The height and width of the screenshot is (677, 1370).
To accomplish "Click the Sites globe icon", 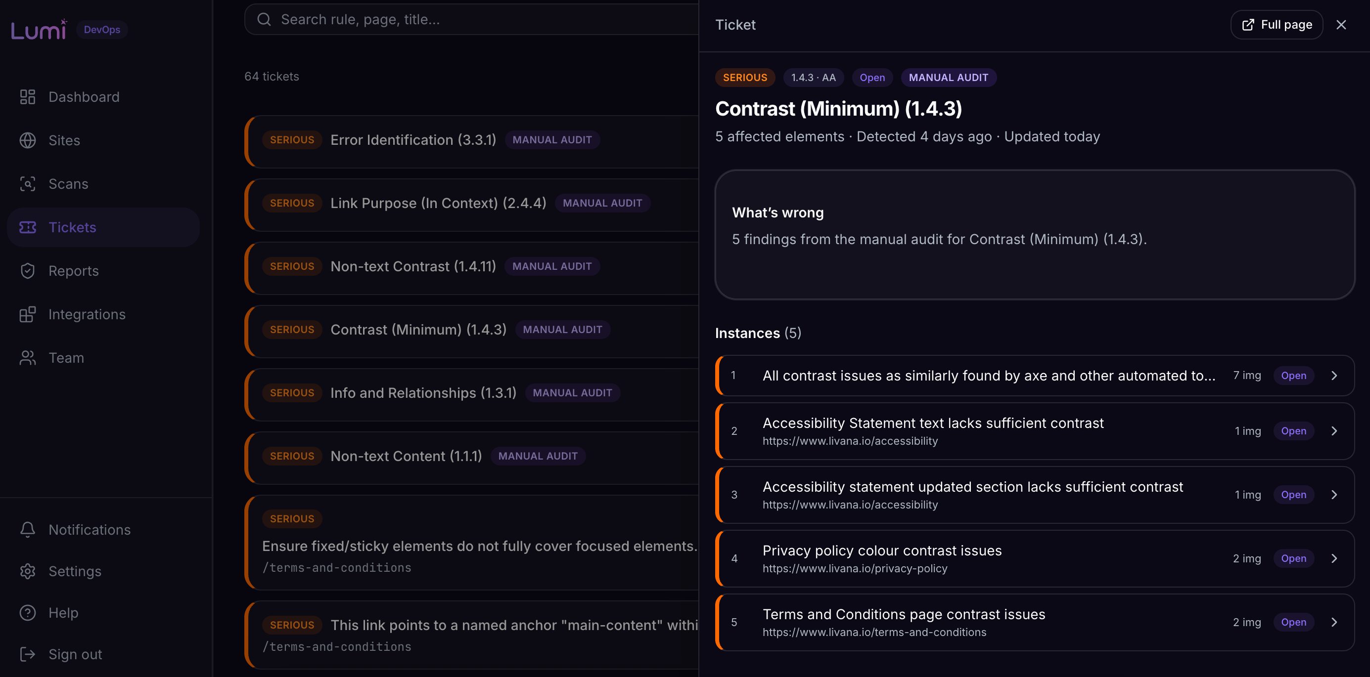I will (x=28, y=140).
